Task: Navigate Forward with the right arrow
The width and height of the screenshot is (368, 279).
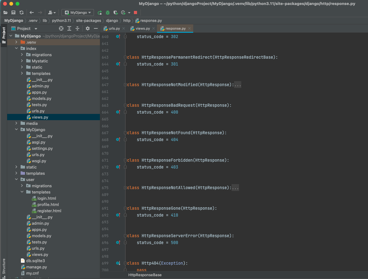Action: coord(40,12)
